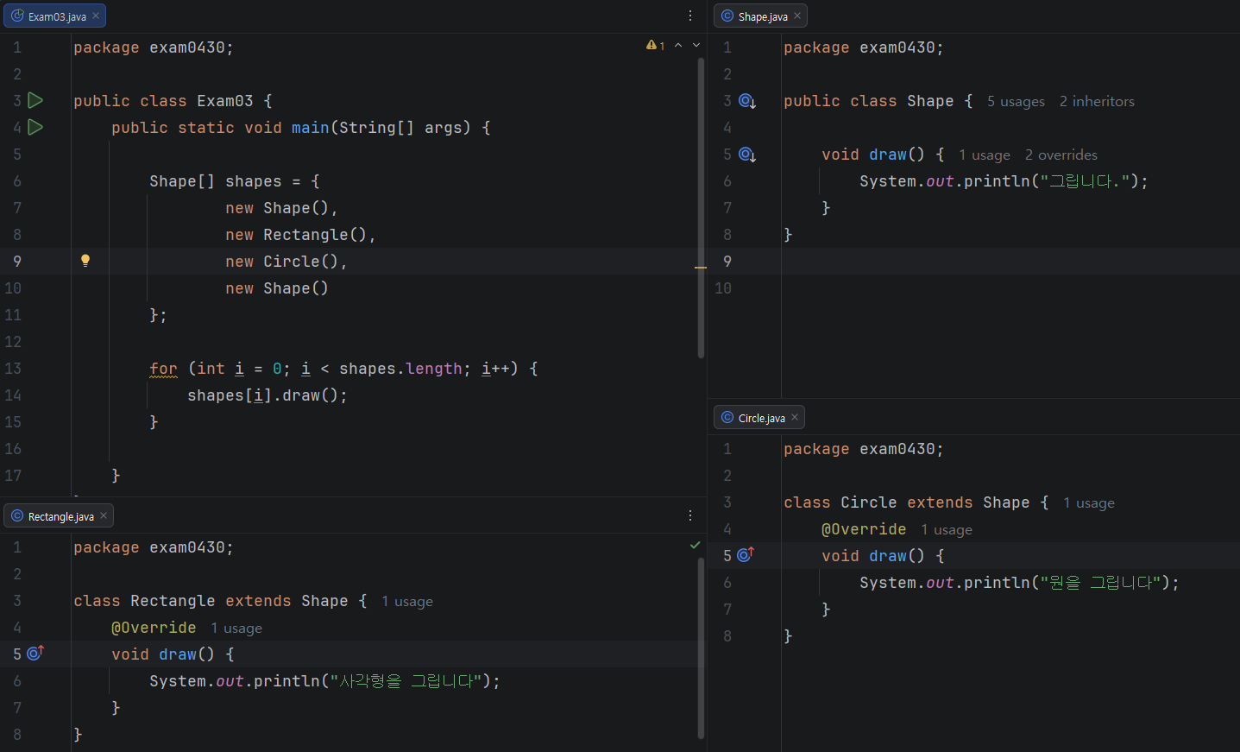Close the Exam03.java tab
Screen dimensions: 1240x752
[x=96, y=16]
